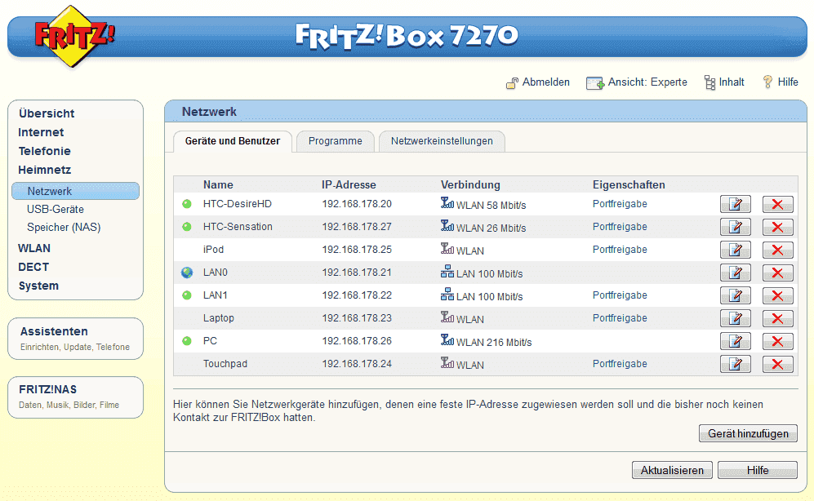
Task: Delete the Touchpad device entry
Action: [777, 364]
